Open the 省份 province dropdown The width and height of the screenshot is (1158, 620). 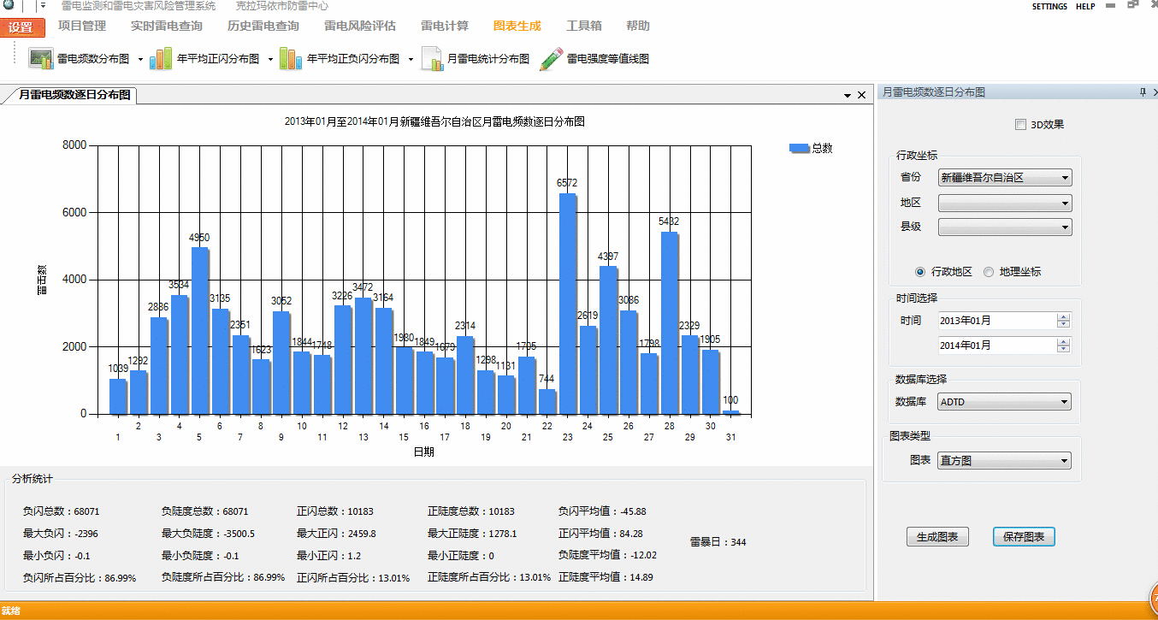(x=1005, y=178)
